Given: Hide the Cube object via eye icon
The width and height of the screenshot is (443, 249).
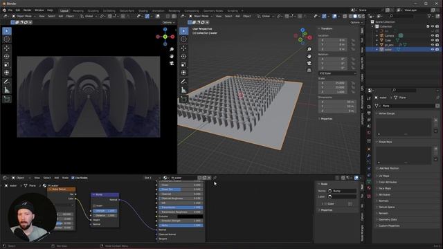Looking at the screenshot, I should 432,40.
